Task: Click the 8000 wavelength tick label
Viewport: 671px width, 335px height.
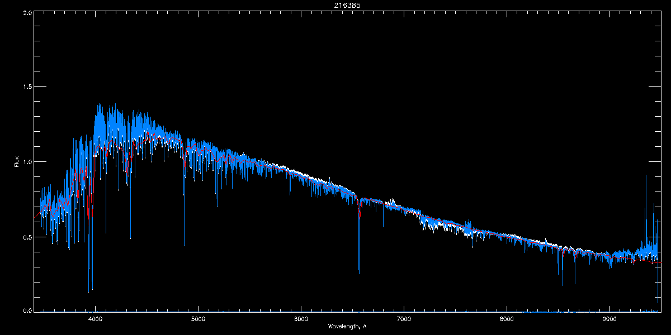Action: point(507,319)
